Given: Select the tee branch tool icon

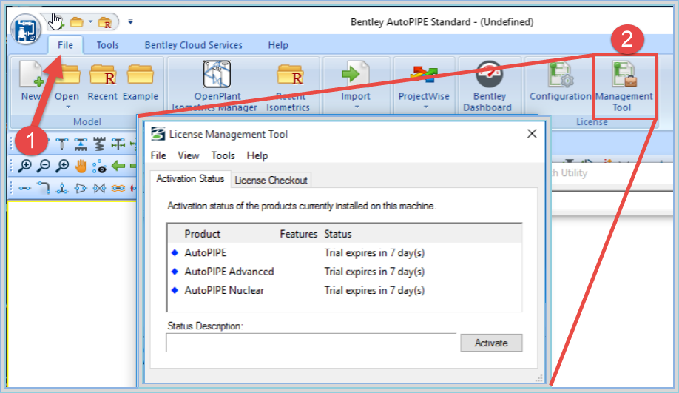Looking at the screenshot, I should pyautogui.click(x=62, y=188).
